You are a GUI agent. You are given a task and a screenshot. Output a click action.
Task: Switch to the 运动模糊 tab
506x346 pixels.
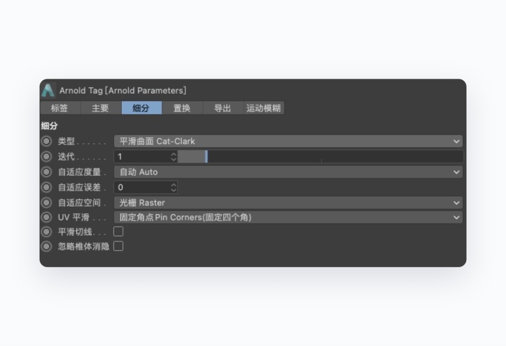(x=263, y=108)
